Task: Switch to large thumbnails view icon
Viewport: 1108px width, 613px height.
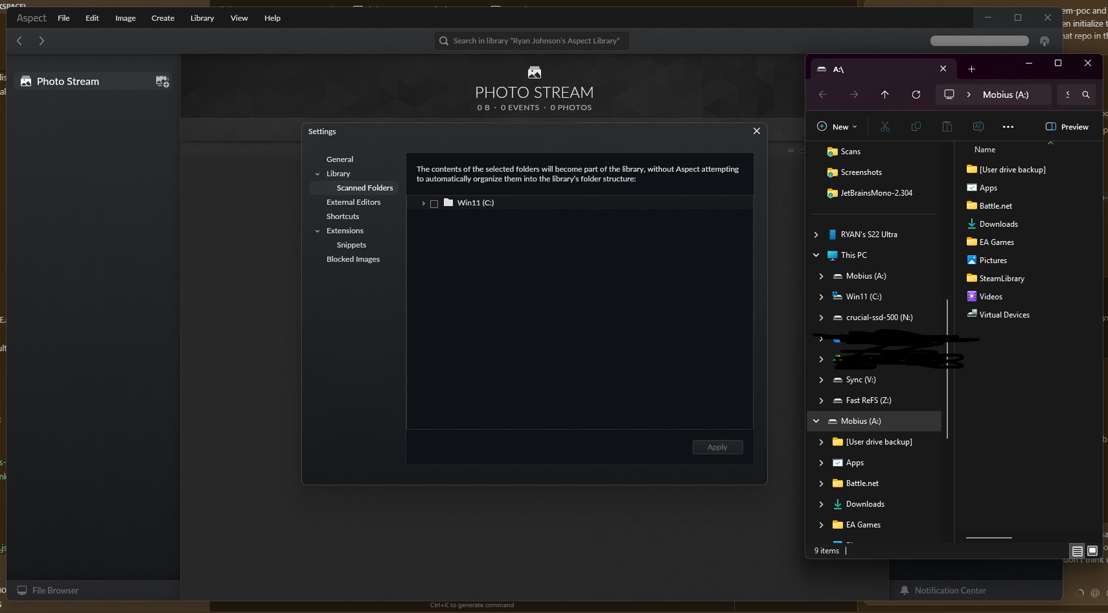Action: click(1092, 551)
